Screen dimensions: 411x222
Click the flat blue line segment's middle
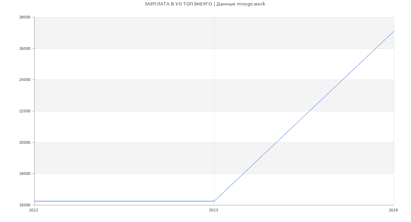pos(124,201)
